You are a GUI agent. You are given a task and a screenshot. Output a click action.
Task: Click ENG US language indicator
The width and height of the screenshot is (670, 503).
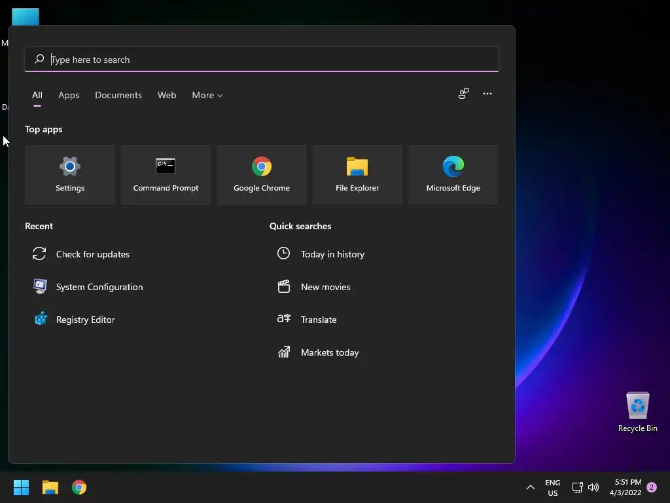(552, 487)
